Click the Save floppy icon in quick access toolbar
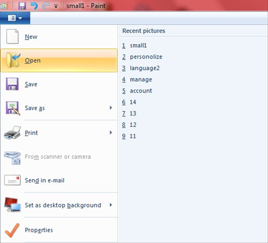 coord(22,6)
